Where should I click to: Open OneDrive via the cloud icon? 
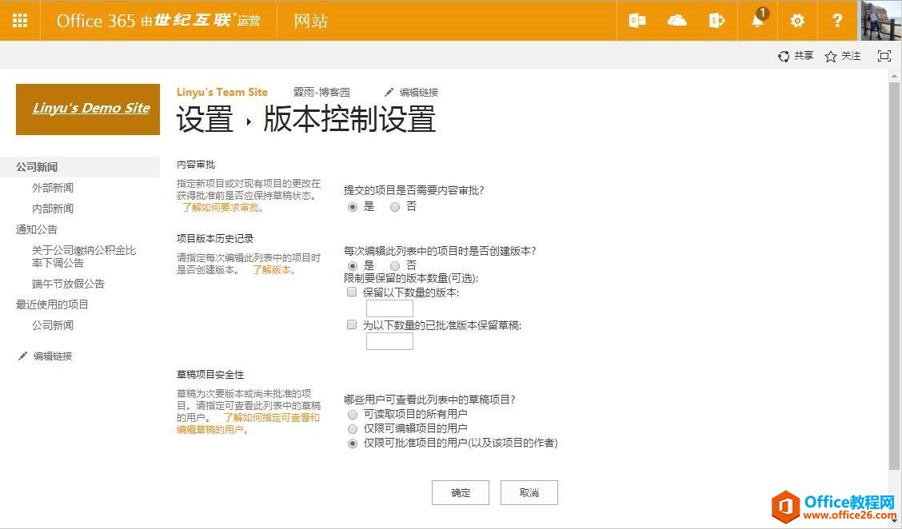(x=676, y=20)
